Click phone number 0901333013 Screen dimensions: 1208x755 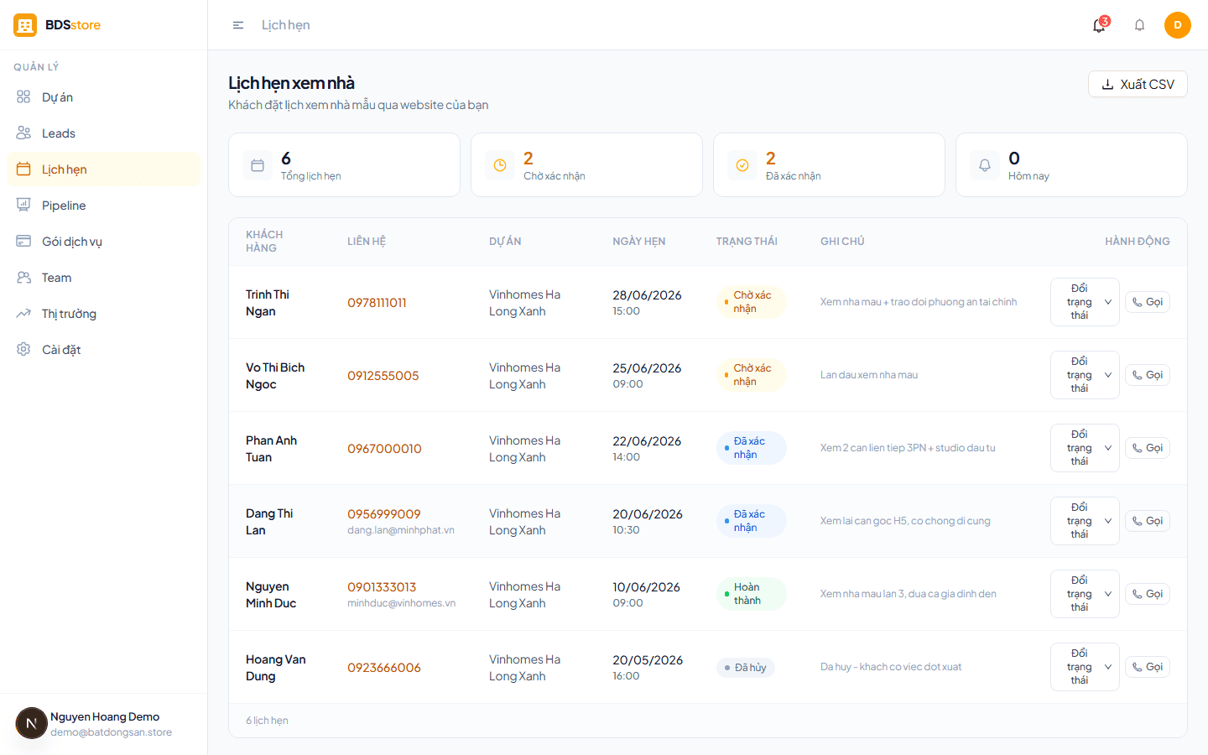click(382, 587)
